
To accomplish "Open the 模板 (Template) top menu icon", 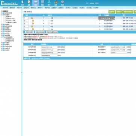I will [42, 3].
